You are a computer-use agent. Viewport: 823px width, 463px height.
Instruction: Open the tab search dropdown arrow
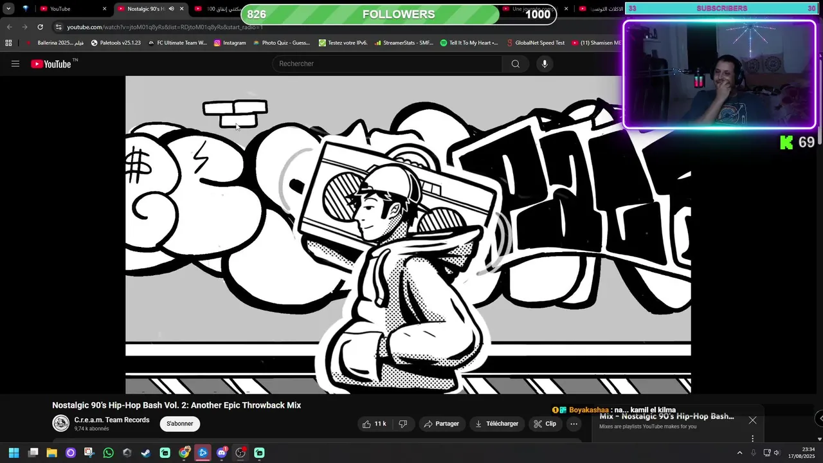pos(8,8)
